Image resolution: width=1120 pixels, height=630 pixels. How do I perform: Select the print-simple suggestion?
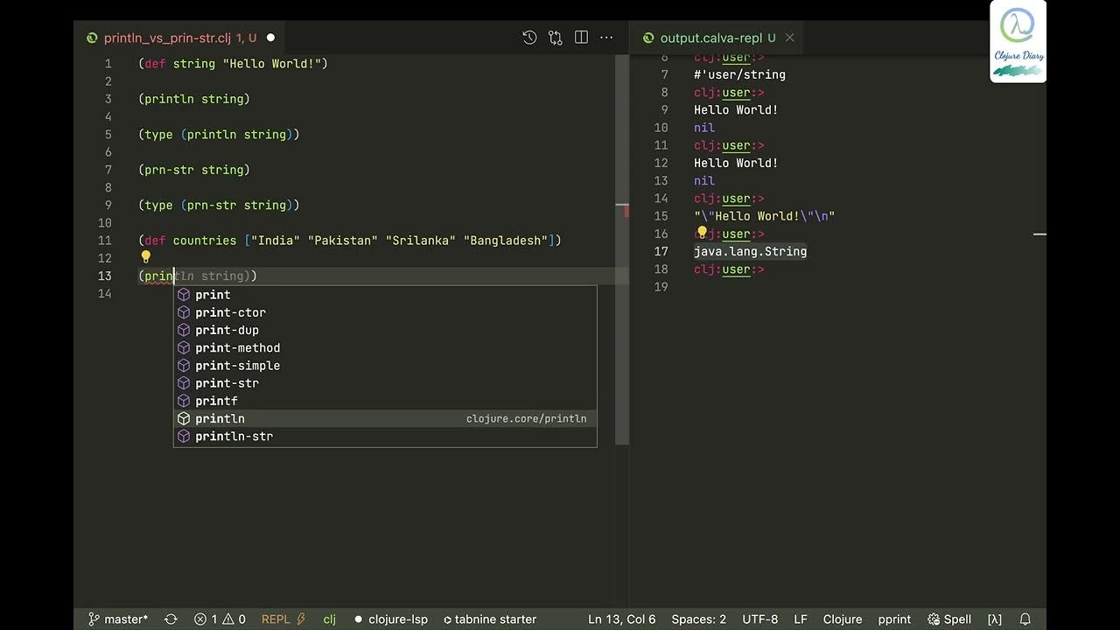coord(385,366)
